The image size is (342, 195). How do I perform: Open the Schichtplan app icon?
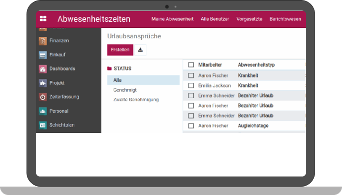pos(43,125)
